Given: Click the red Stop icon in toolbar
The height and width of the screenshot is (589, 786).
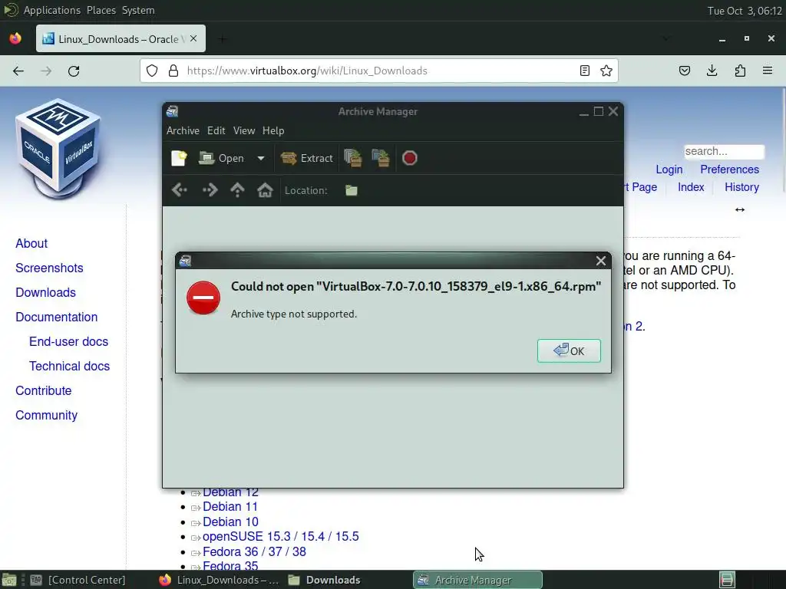Looking at the screenshot, I should (410, 158).
